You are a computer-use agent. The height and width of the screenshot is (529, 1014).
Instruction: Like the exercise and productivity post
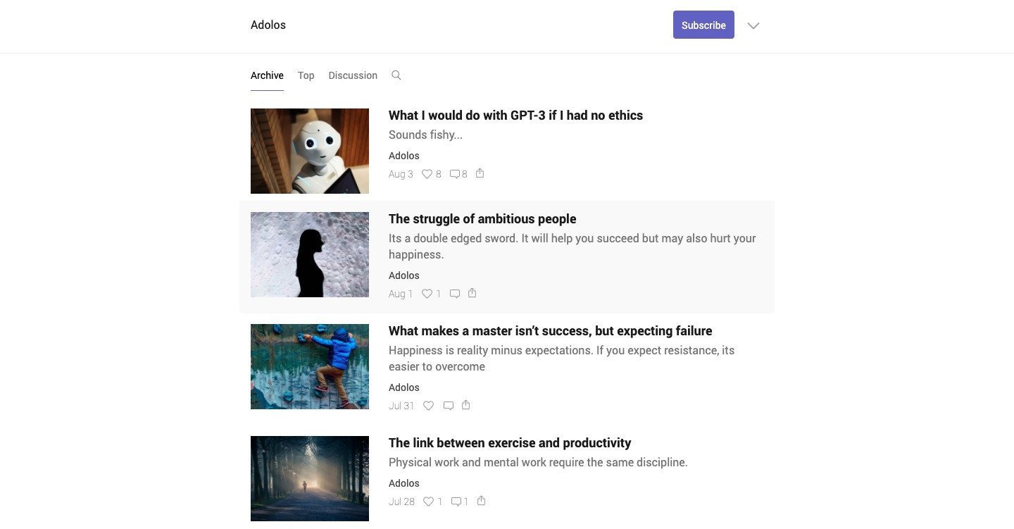[428, 502]
